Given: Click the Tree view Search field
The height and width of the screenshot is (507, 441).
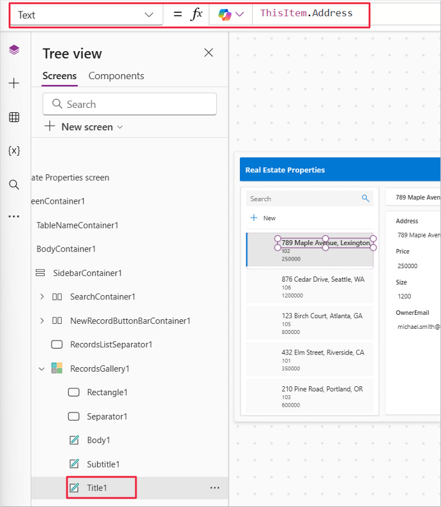Looking at the screenshot, I should click(x=130, y=104).
